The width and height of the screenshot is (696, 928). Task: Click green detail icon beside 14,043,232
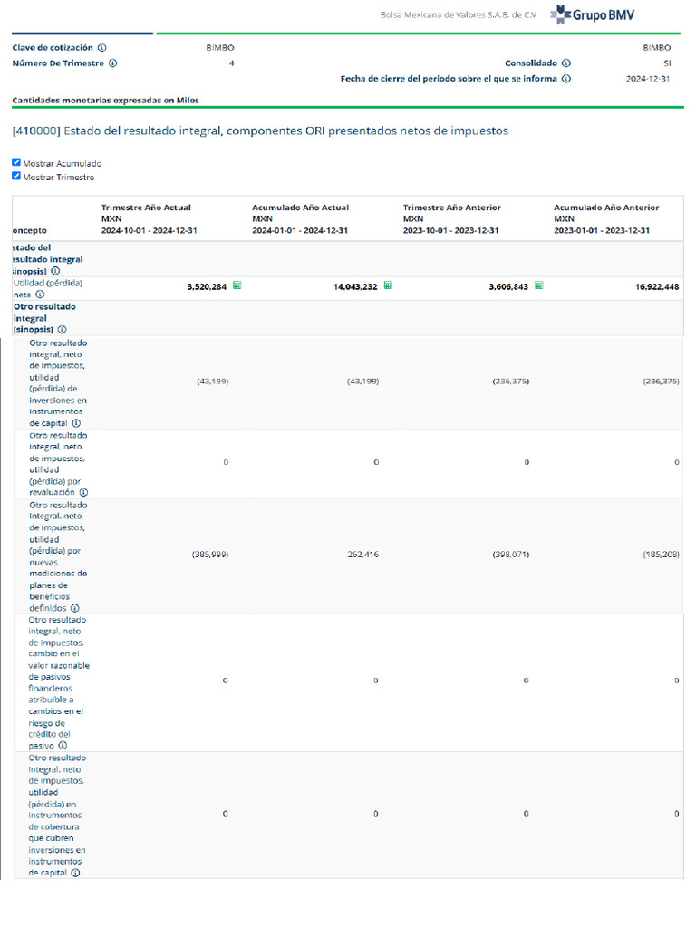click(x=388, y=285)
